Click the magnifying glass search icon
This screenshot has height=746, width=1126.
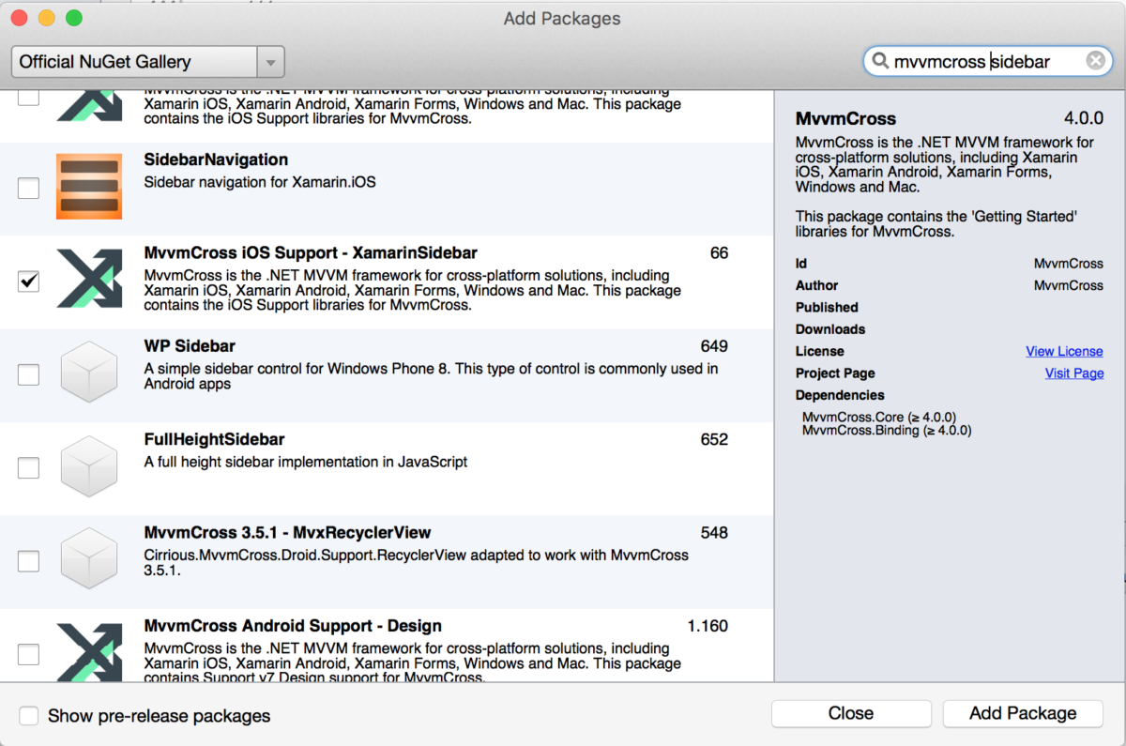880,62
